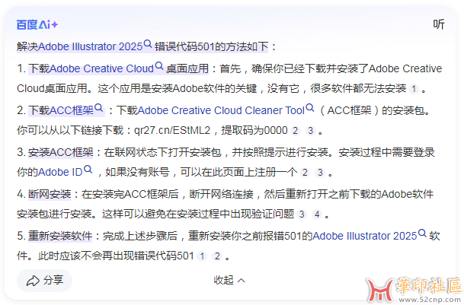Open the Adobe Creative Cloud Cleaner Tool link
Viewport: 464px width, 305px height.
221,110
